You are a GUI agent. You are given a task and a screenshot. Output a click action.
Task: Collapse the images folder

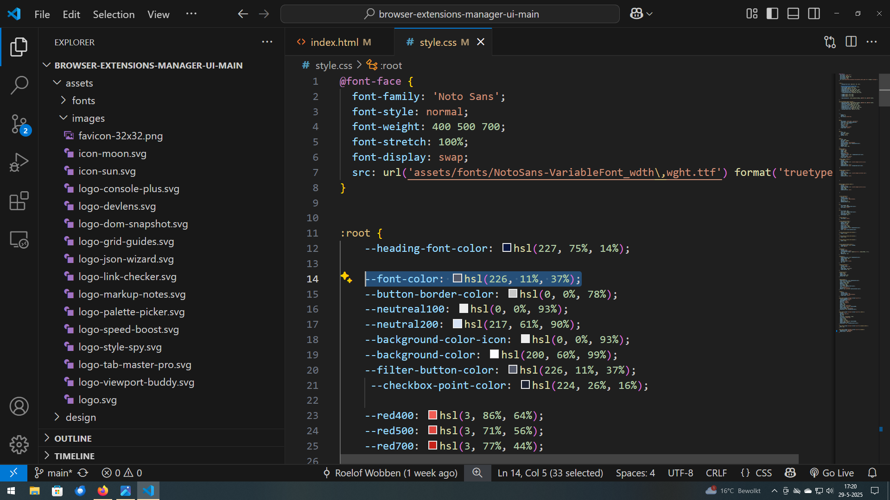pyautogui.click(x=88, y=118)
